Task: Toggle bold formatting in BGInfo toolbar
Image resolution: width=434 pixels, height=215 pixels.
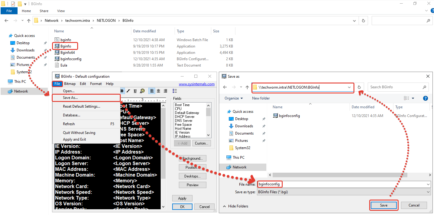Action: 122,91
